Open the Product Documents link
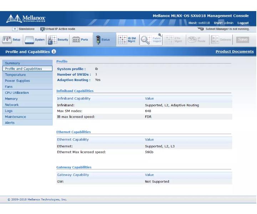The image size is (257, 214). (235, 52)
